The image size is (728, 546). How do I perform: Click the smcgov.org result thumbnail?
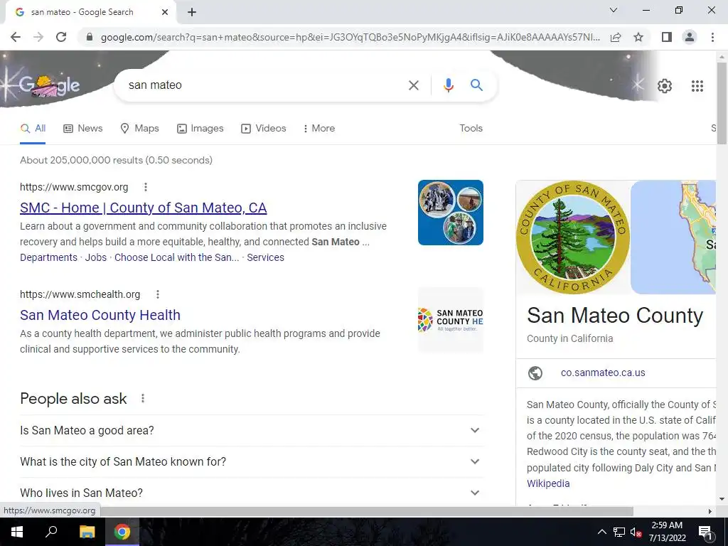coord(450,213)
